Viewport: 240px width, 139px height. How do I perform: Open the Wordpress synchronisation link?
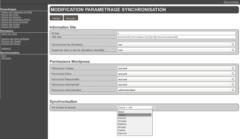click(x=6, y=58)
